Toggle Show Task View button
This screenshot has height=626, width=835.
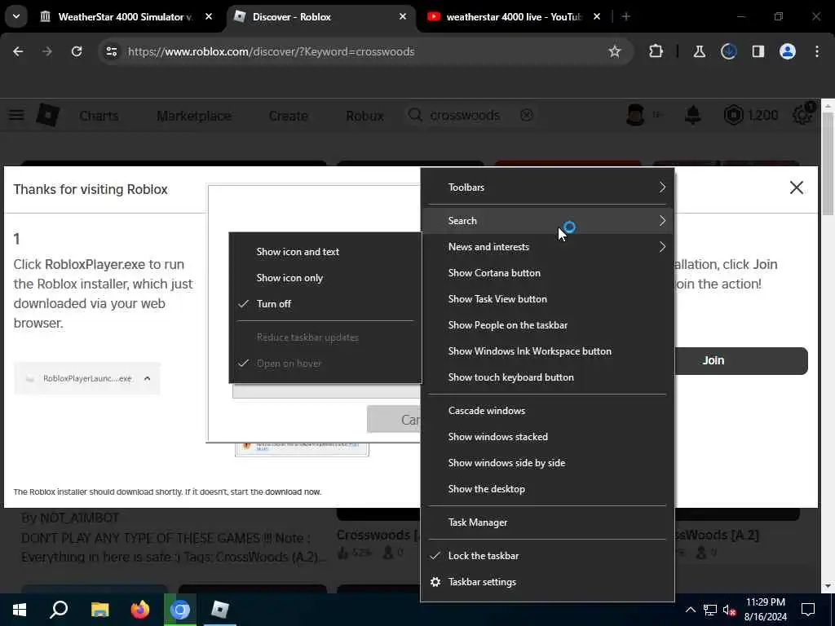547,298
